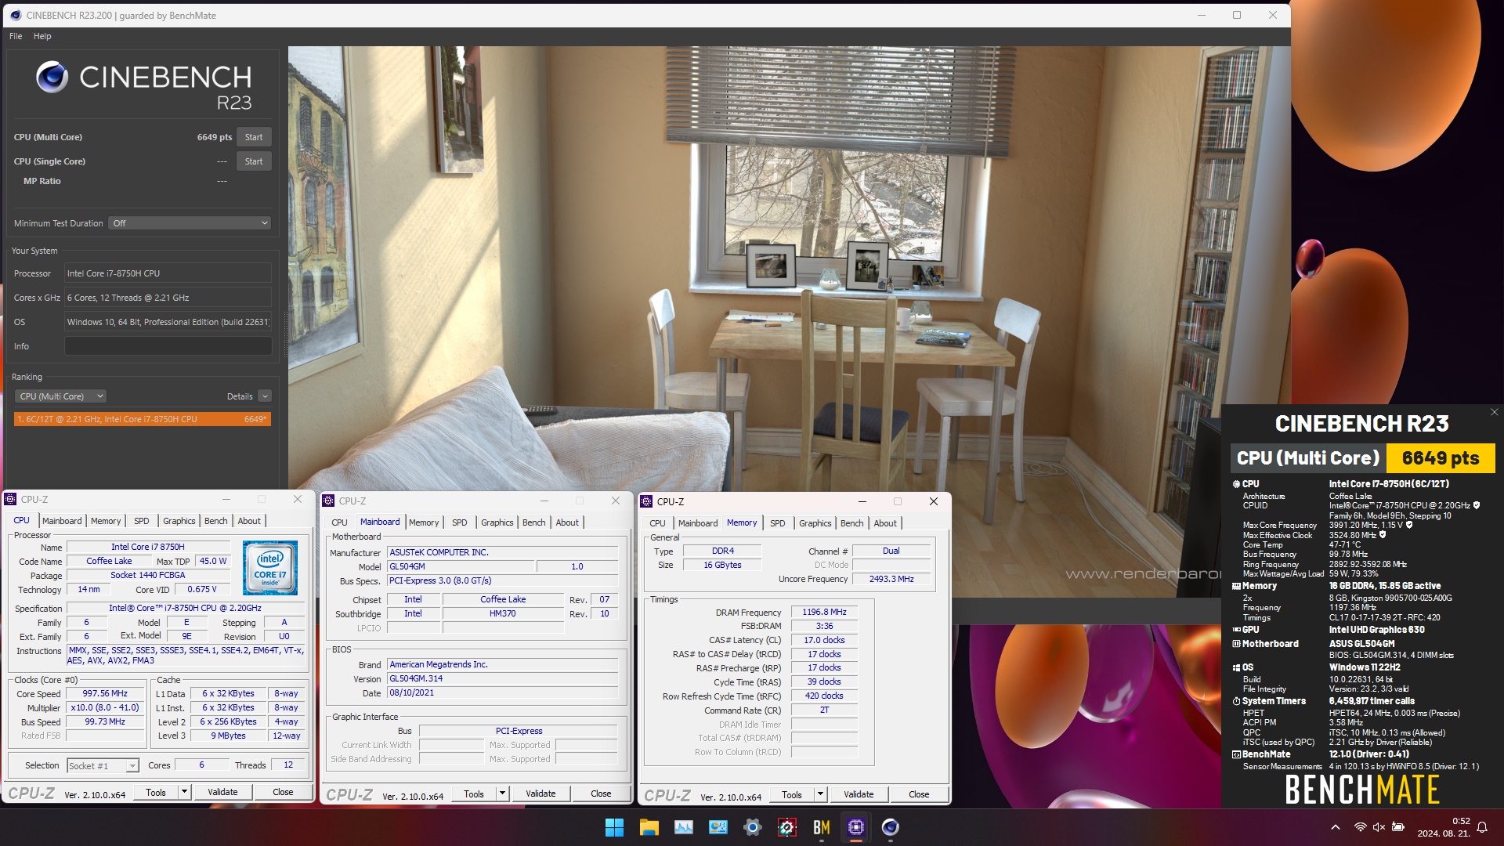Click the Cinebench logo icon
1504x846 pixels.
coord(52,77)
